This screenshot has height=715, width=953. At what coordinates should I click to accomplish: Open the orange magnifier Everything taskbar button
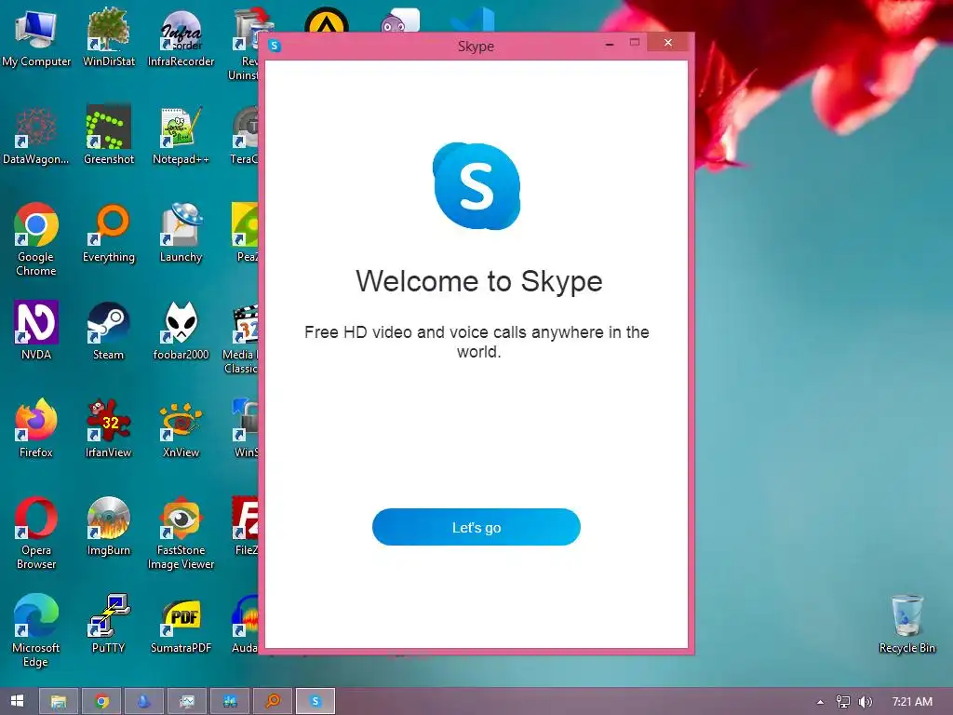coord(273,701)
